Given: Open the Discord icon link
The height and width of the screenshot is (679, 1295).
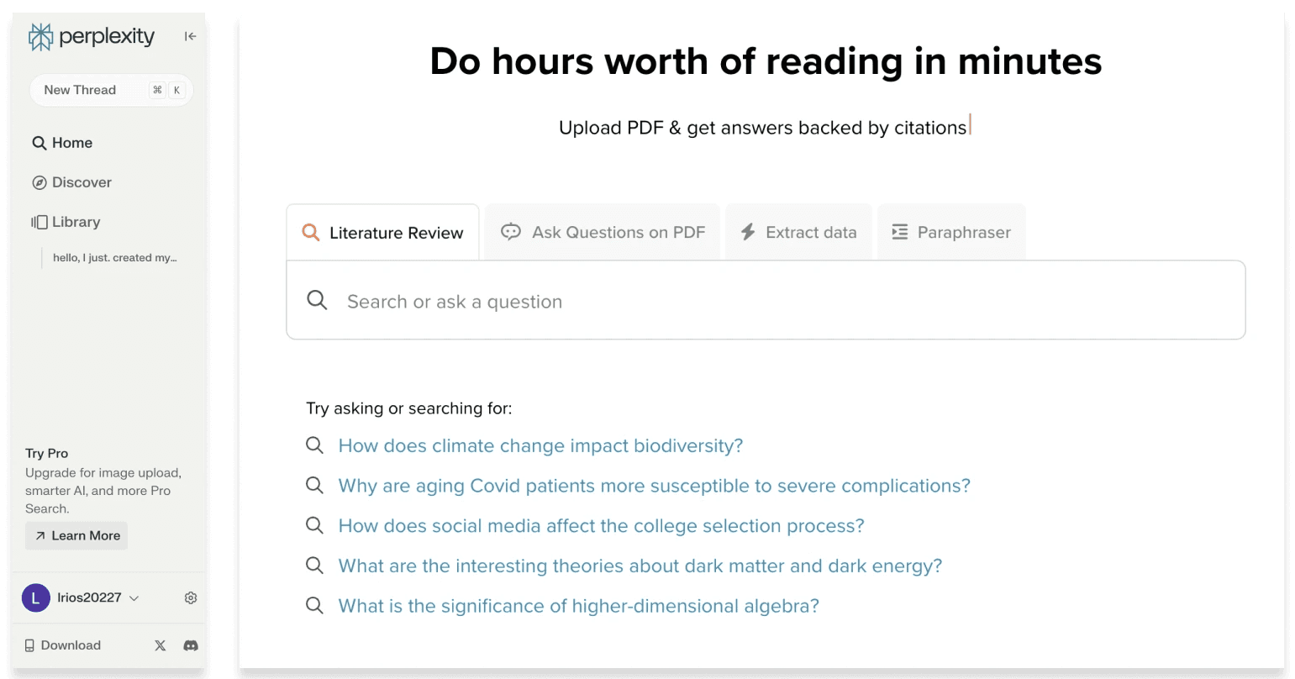Looking at the screenshot, I should 191,645.
